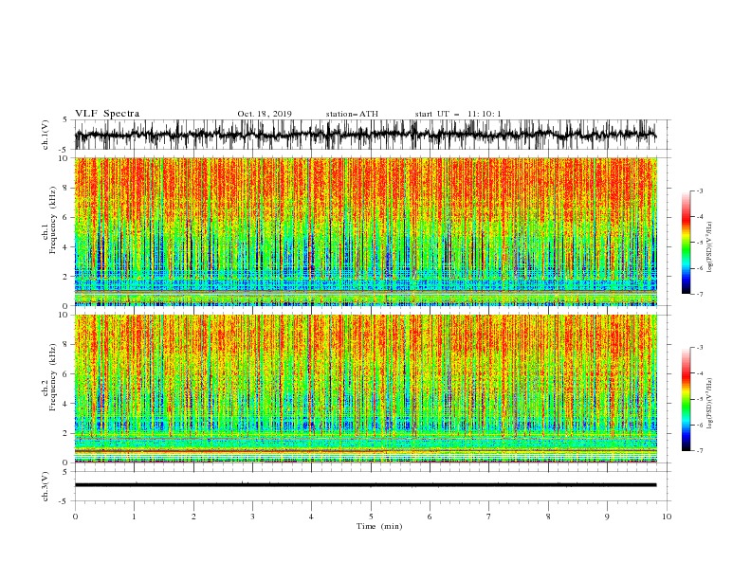Click the ch.2 spectrogram panel
Screen dimensions: 751x580
click(366, 389)
